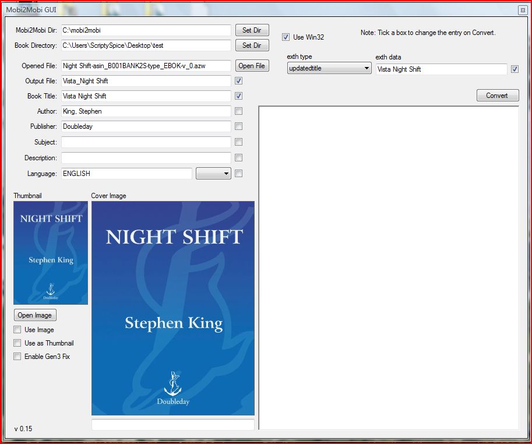
Task: Click the Publisher field with Doubleday
Action: click(146, 126)
